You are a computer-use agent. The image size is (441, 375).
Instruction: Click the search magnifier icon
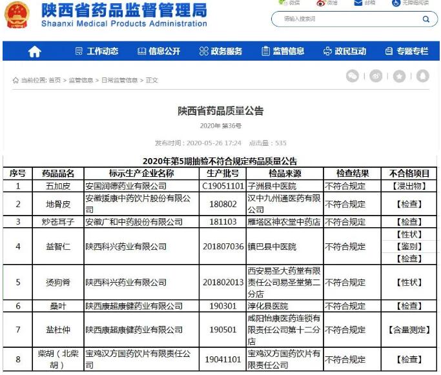coord(426,19)
